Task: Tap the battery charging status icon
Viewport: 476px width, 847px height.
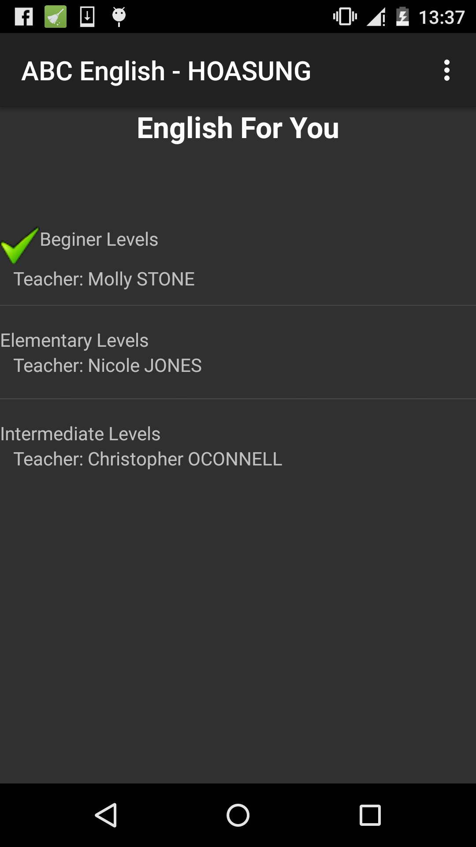Action: 402,17
